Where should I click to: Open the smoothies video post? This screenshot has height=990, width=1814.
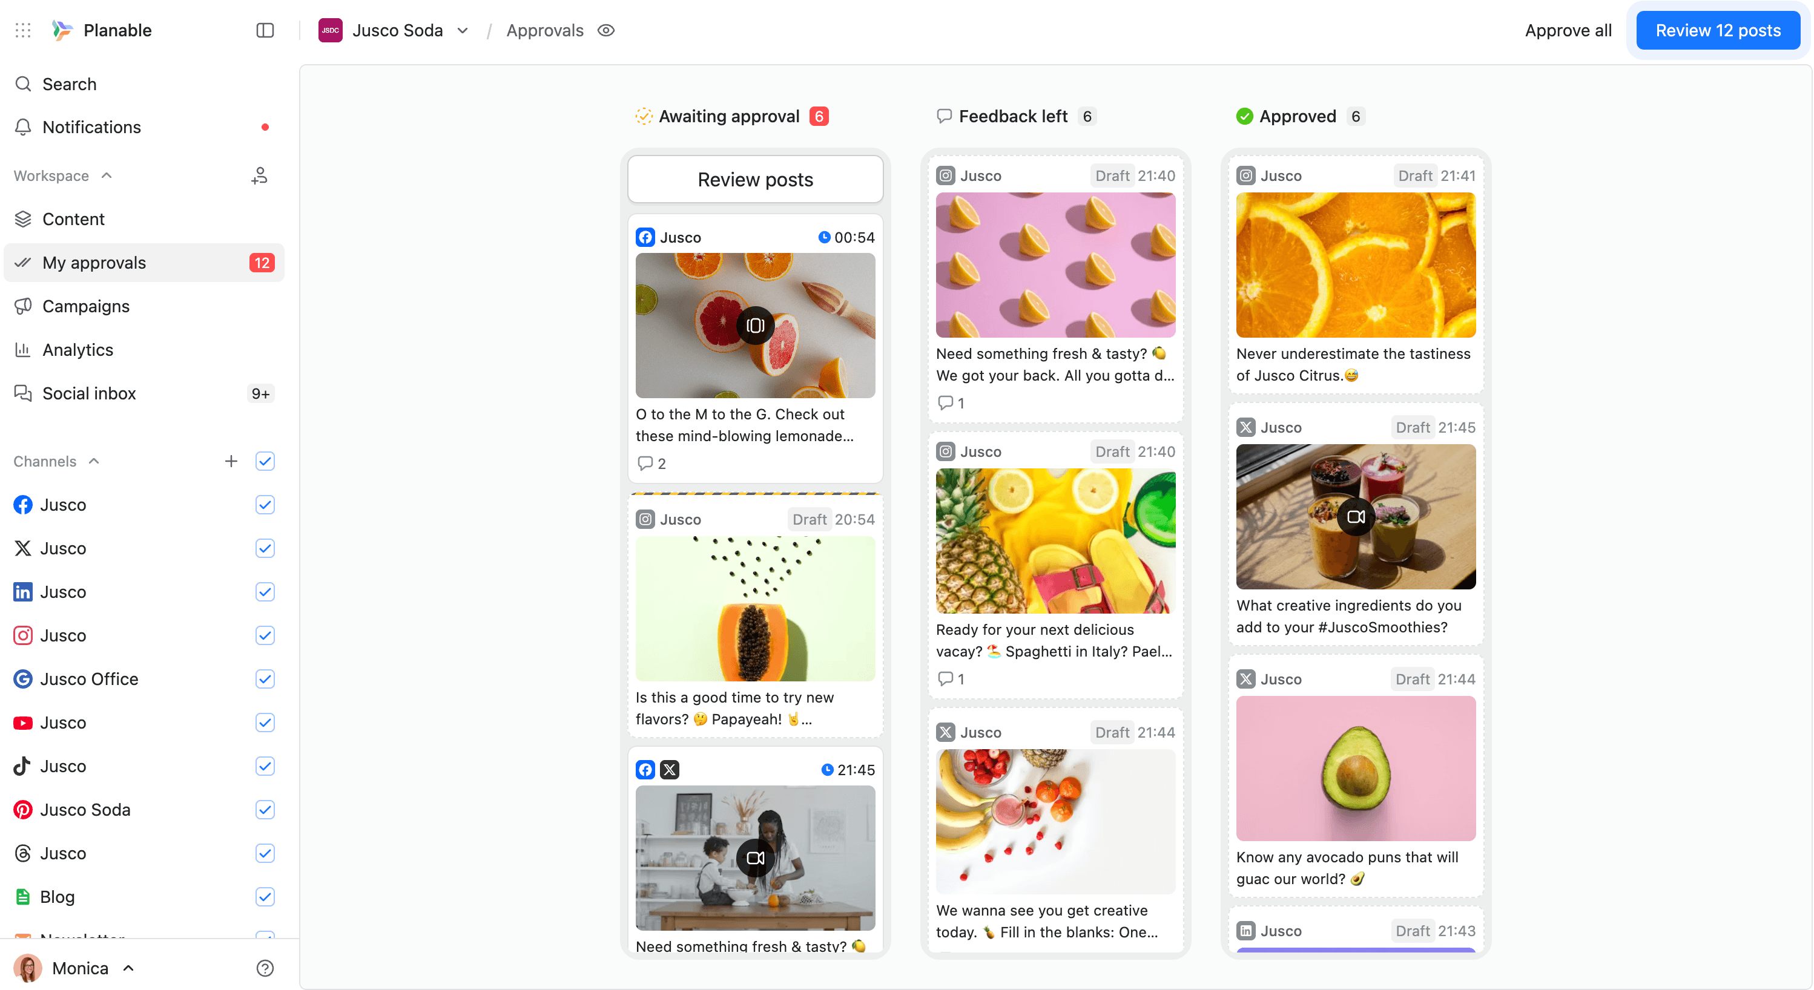(1356, 517)
